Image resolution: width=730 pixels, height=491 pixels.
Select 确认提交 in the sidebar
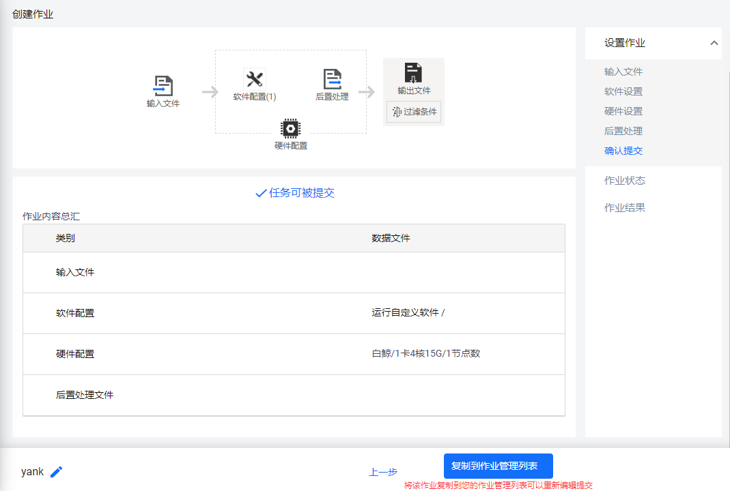[x=623, y=151]
